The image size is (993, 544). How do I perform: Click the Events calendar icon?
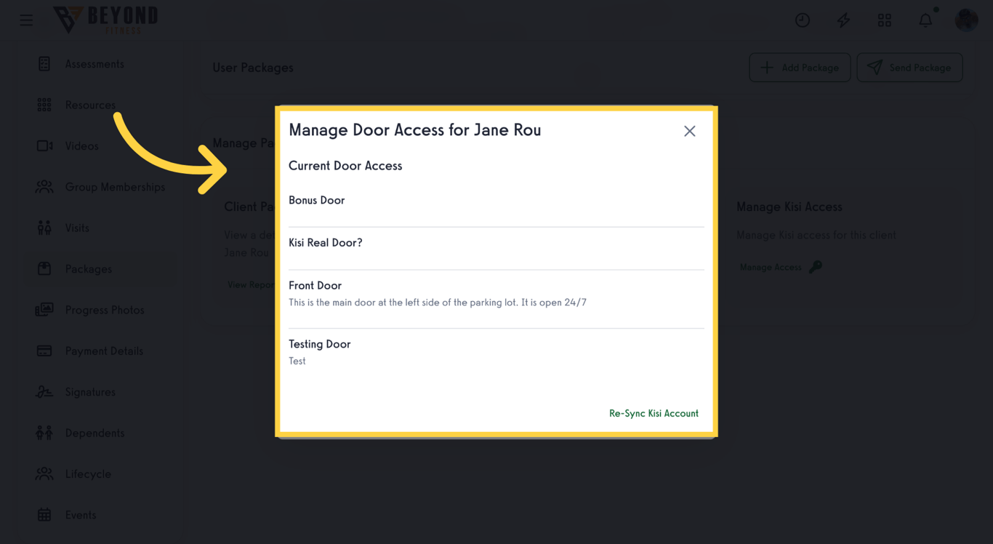point(44,515)
